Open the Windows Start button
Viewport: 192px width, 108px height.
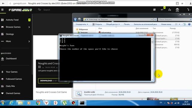[x=3, y=103]
